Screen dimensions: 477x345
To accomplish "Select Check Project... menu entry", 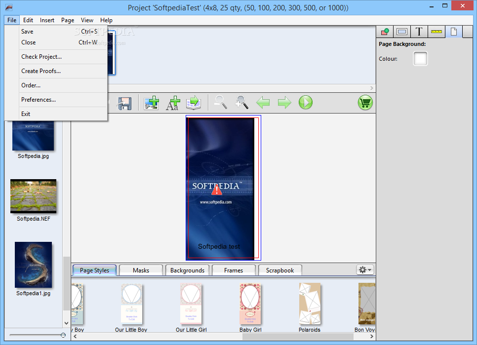I will click(x=63, y=57).
